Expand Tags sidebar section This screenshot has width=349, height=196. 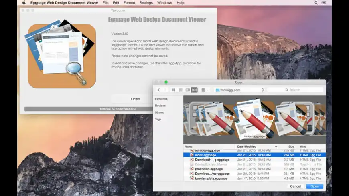158,120
